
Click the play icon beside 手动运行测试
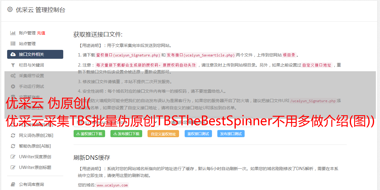(13, 86)
